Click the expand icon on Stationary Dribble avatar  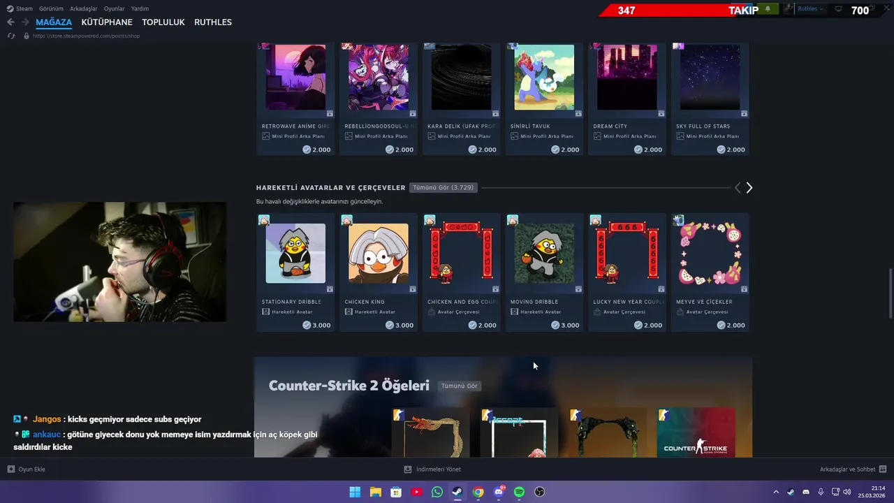point(330,289)
